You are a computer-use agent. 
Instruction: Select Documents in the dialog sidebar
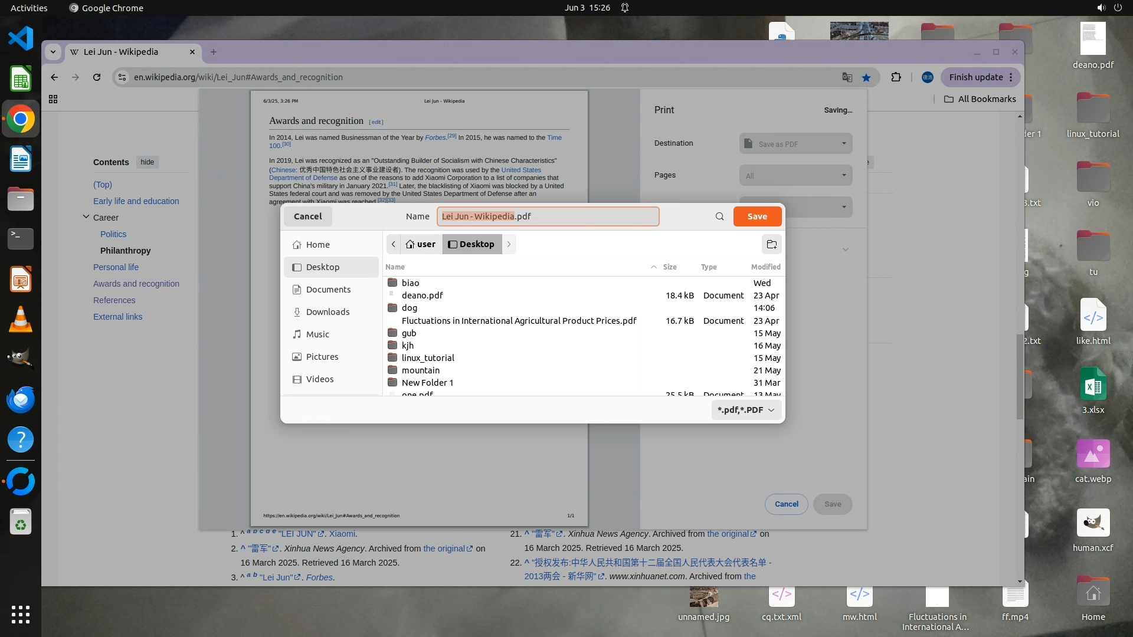(x=328, y=290)
